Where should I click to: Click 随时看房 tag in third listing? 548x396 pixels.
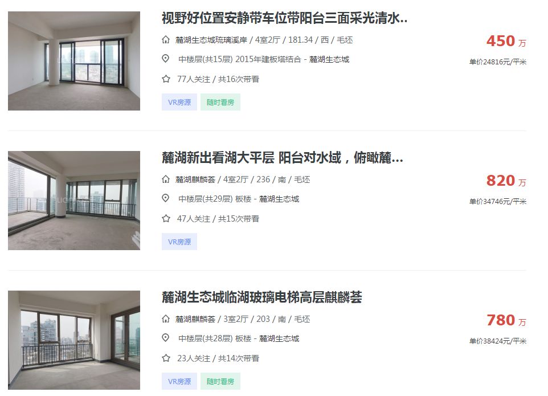(x=220, y=381)
